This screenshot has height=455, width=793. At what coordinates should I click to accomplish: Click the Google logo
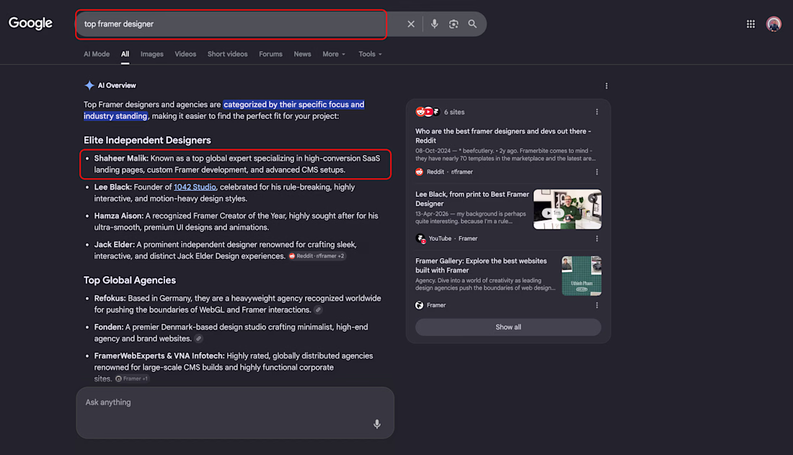pos(30,23)
